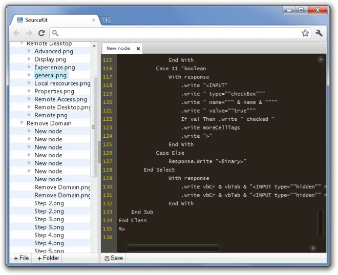Screen dimensions: 338x275
Task: Click the address bar input field
Action: (180, 33)
